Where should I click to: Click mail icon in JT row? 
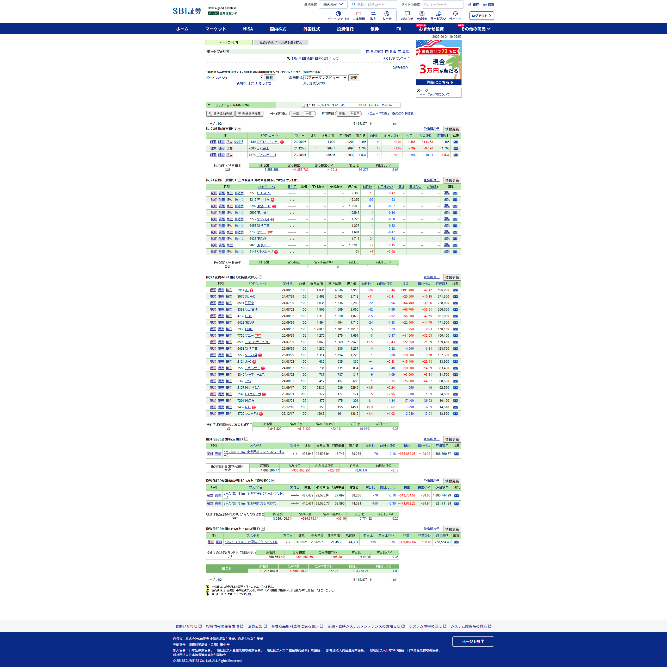coord(455,290)
